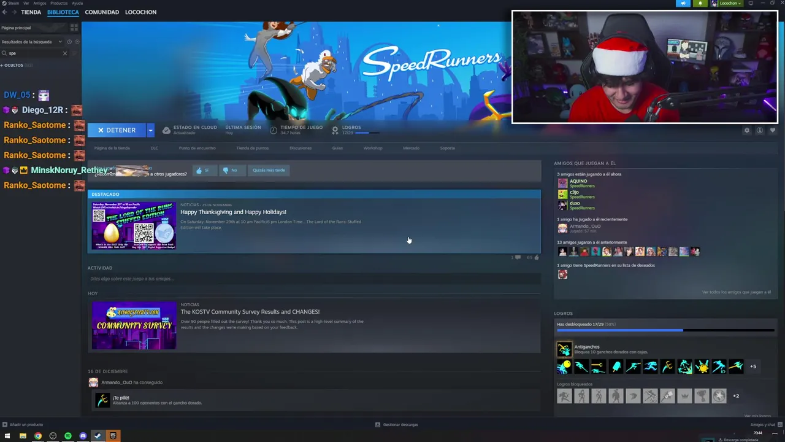Image resolution: width=785 pixels, height=442 pixels.
Task: Expand the OCULTOS category
Action: point(14,65)
